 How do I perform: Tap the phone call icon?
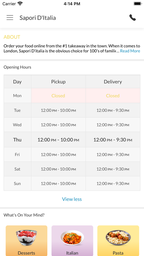click(x=133, y=18)
